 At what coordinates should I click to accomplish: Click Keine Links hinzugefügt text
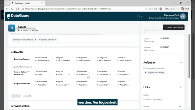click(153, 99)
